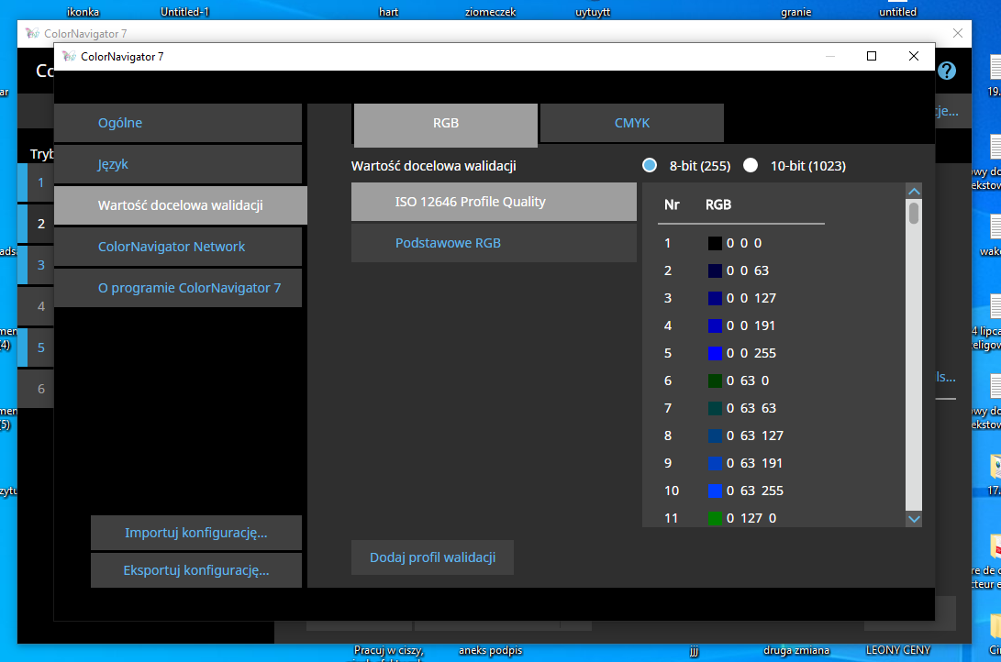The image size is (1001, 662).
Task: Click the blue help question mark icon
Action: 947,71
